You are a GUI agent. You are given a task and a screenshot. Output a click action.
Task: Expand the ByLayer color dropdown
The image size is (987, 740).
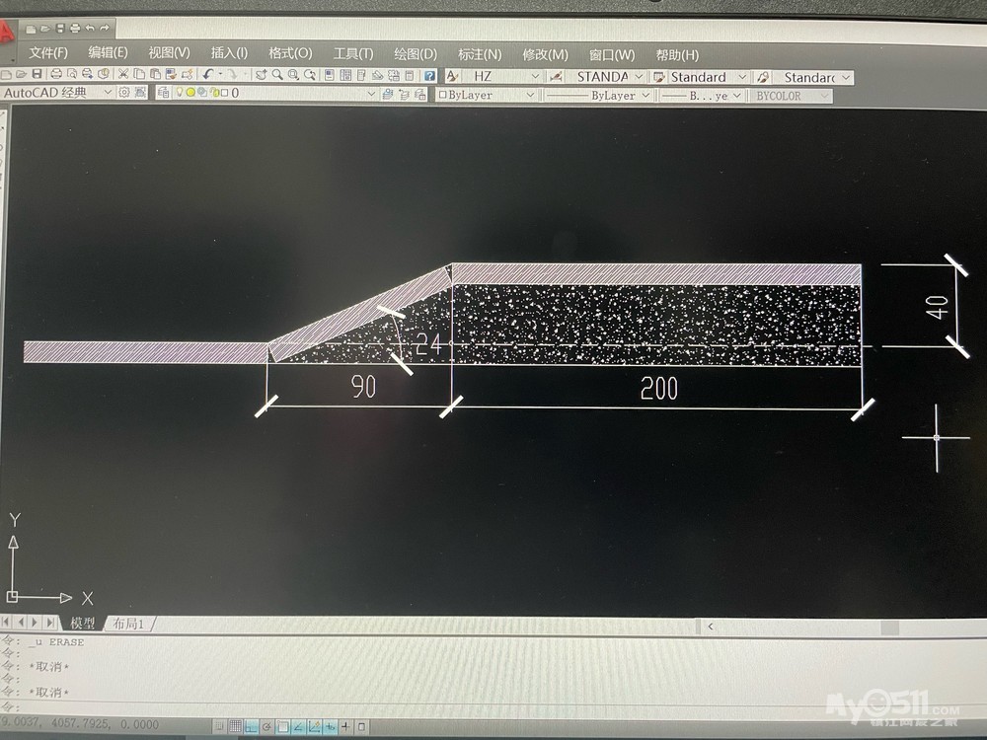(530, 96)
